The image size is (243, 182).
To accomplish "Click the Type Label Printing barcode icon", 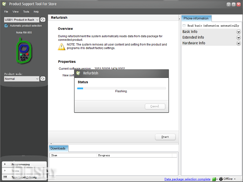I will (5, 177).
